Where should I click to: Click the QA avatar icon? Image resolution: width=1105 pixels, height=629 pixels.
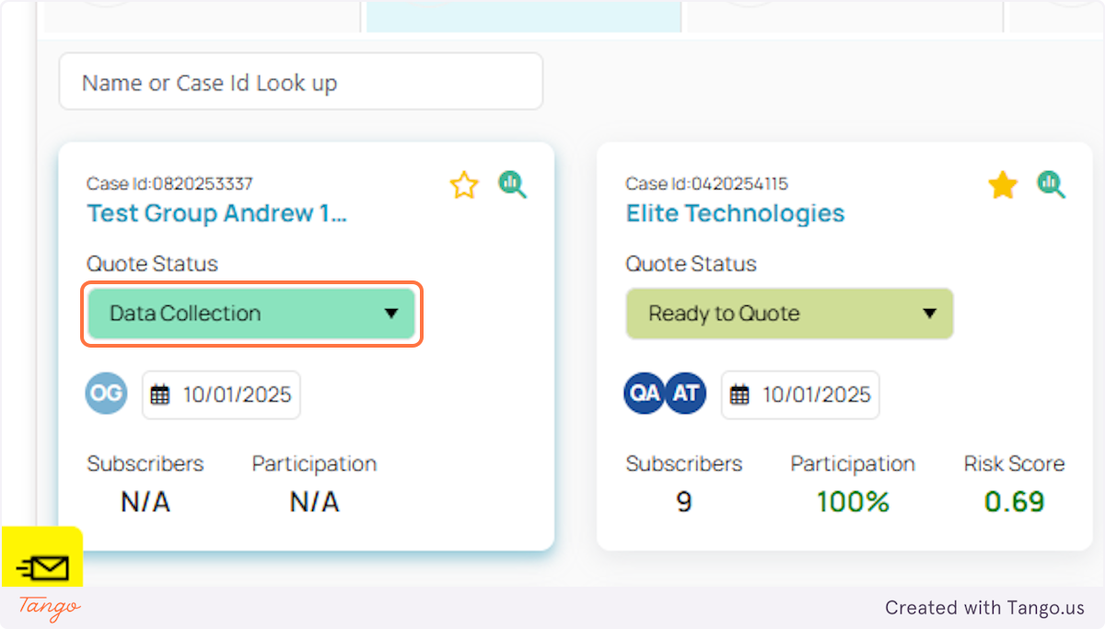[x=644, y=393]
